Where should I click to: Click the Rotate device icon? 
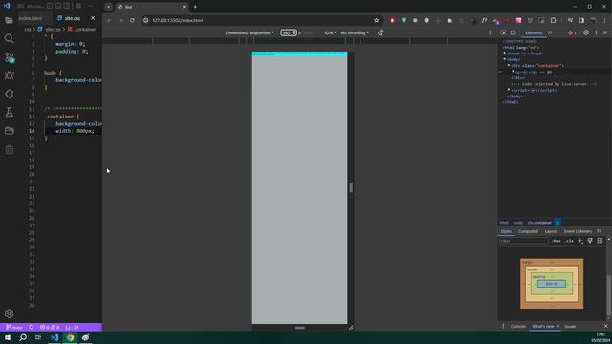(381, 32)
